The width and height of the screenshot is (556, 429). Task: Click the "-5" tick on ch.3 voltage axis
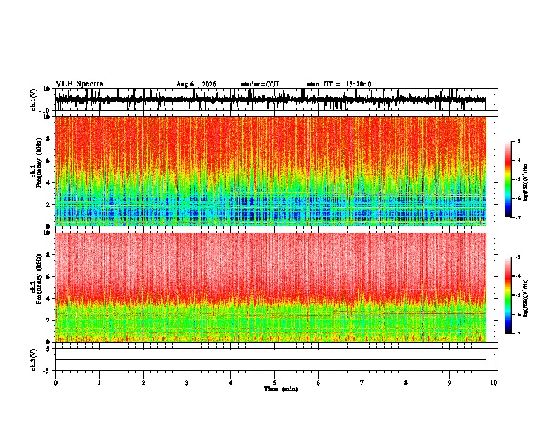47,371
